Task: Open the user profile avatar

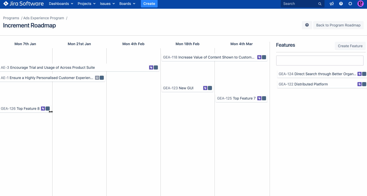Action: (361, 4)
